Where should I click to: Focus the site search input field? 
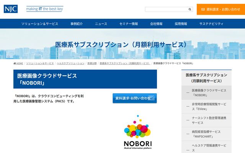[167, 9]
